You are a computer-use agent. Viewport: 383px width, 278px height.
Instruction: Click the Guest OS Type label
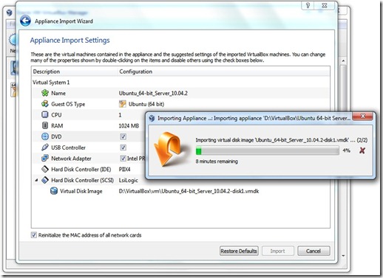click(68, 104)
